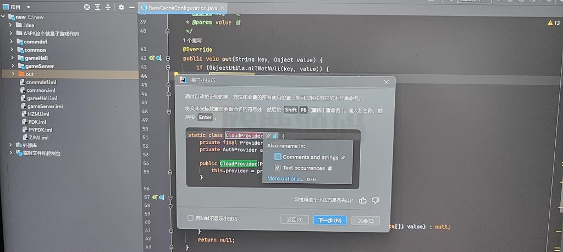Click the warnings indicator showing 13
The width and height of the screenshot is (563, 252).
pyautogui.click(x=554, y=23)
